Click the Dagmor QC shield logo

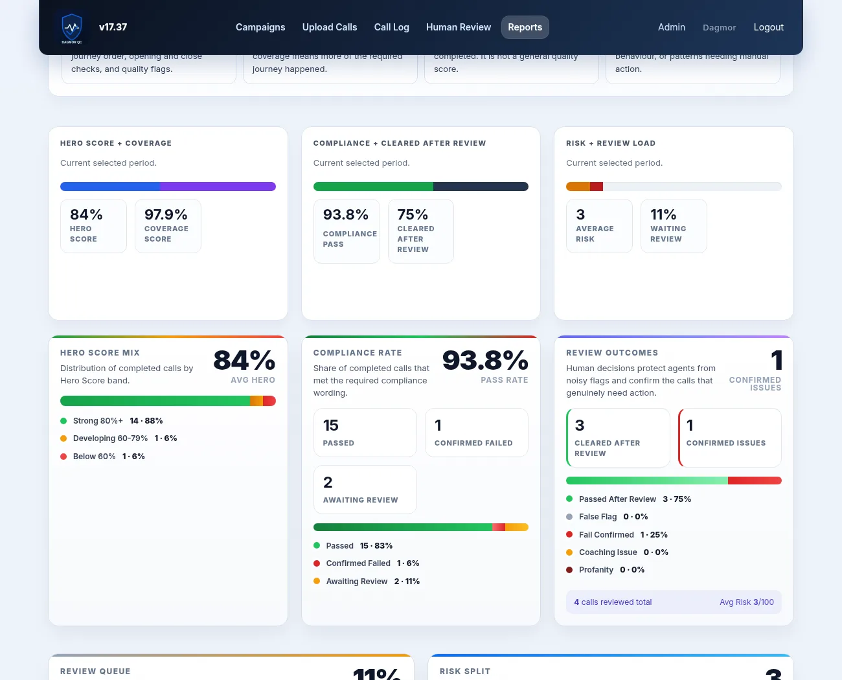[72, 27]
